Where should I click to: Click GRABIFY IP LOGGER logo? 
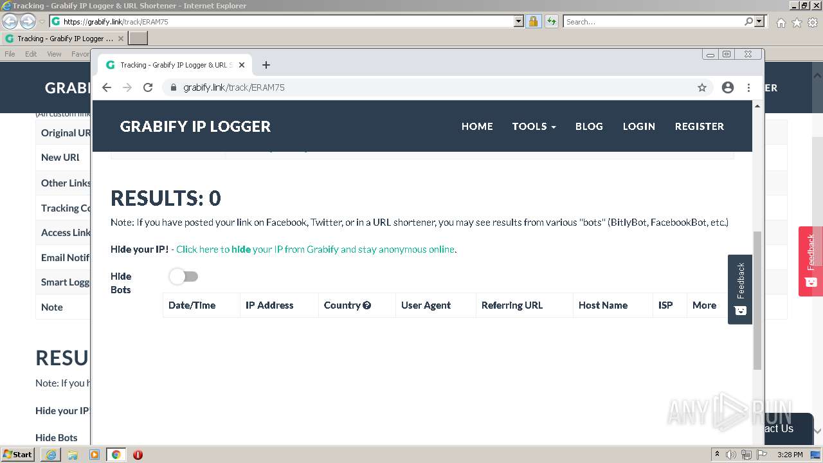coord(195,126)
